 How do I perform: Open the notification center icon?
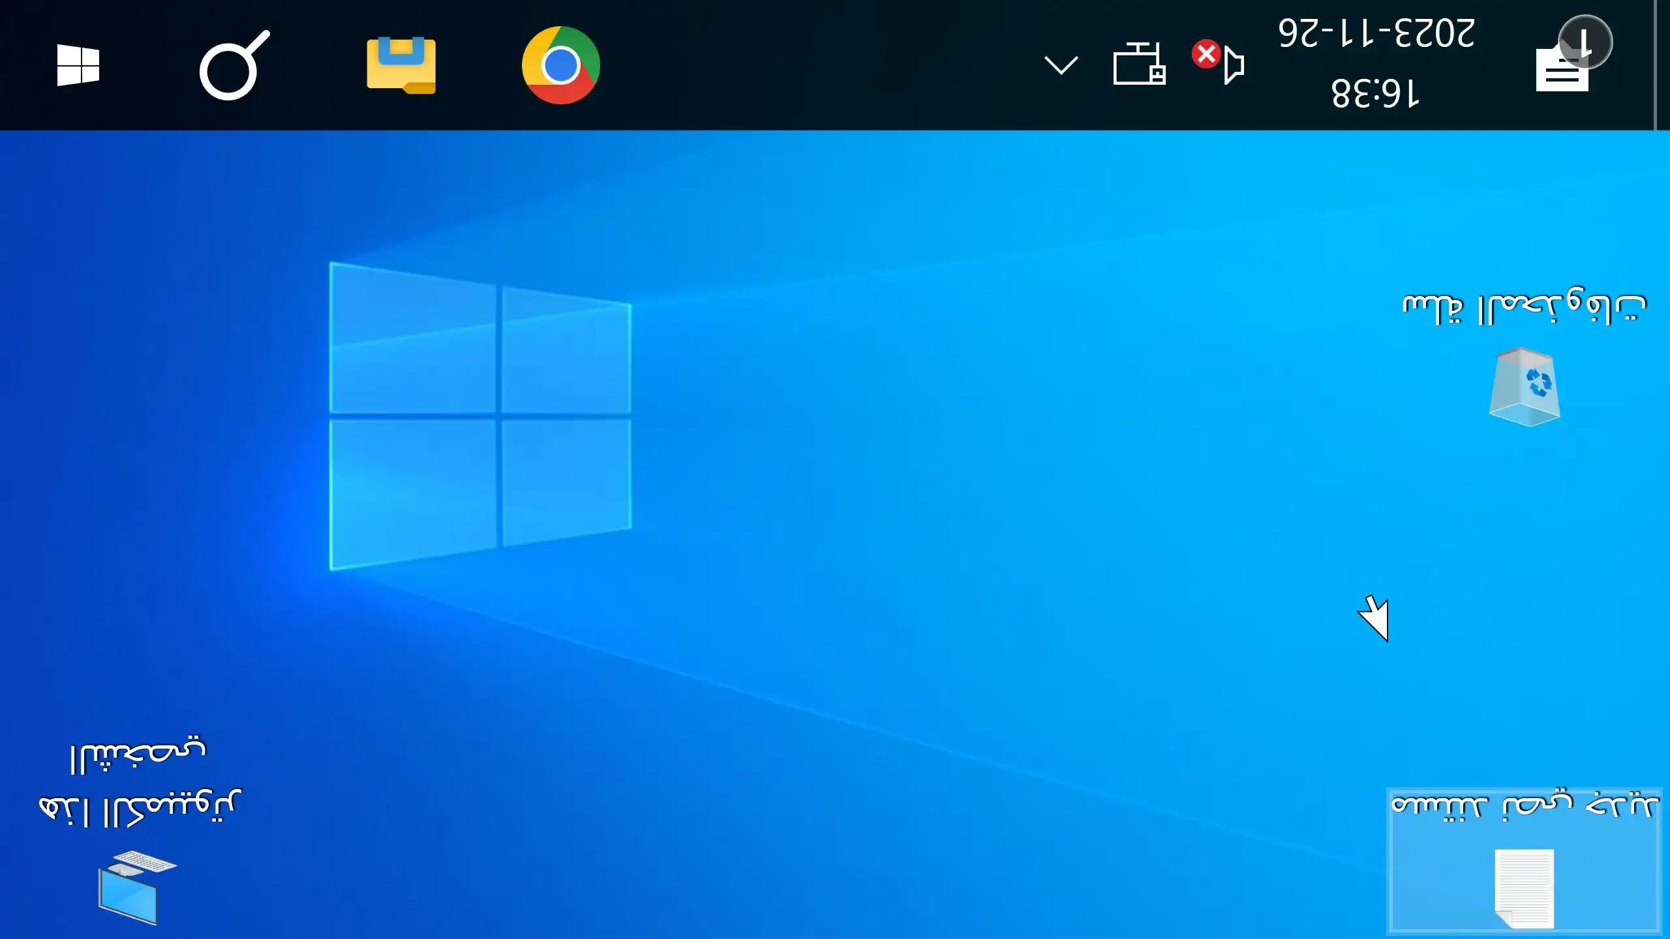click(1562, 70)
